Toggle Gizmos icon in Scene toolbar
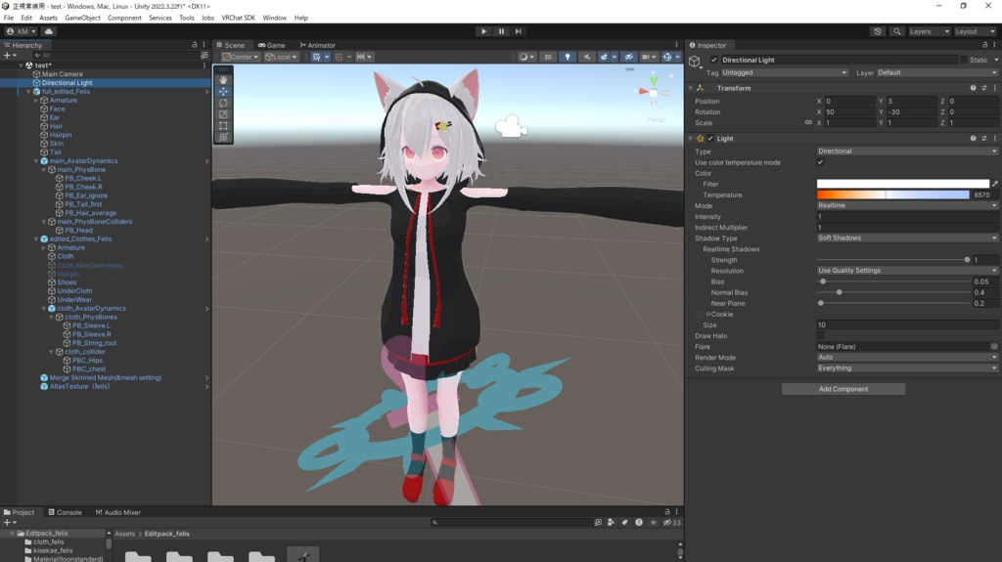This screenshot has width=1002, height=562. click(x=666, y=57)
